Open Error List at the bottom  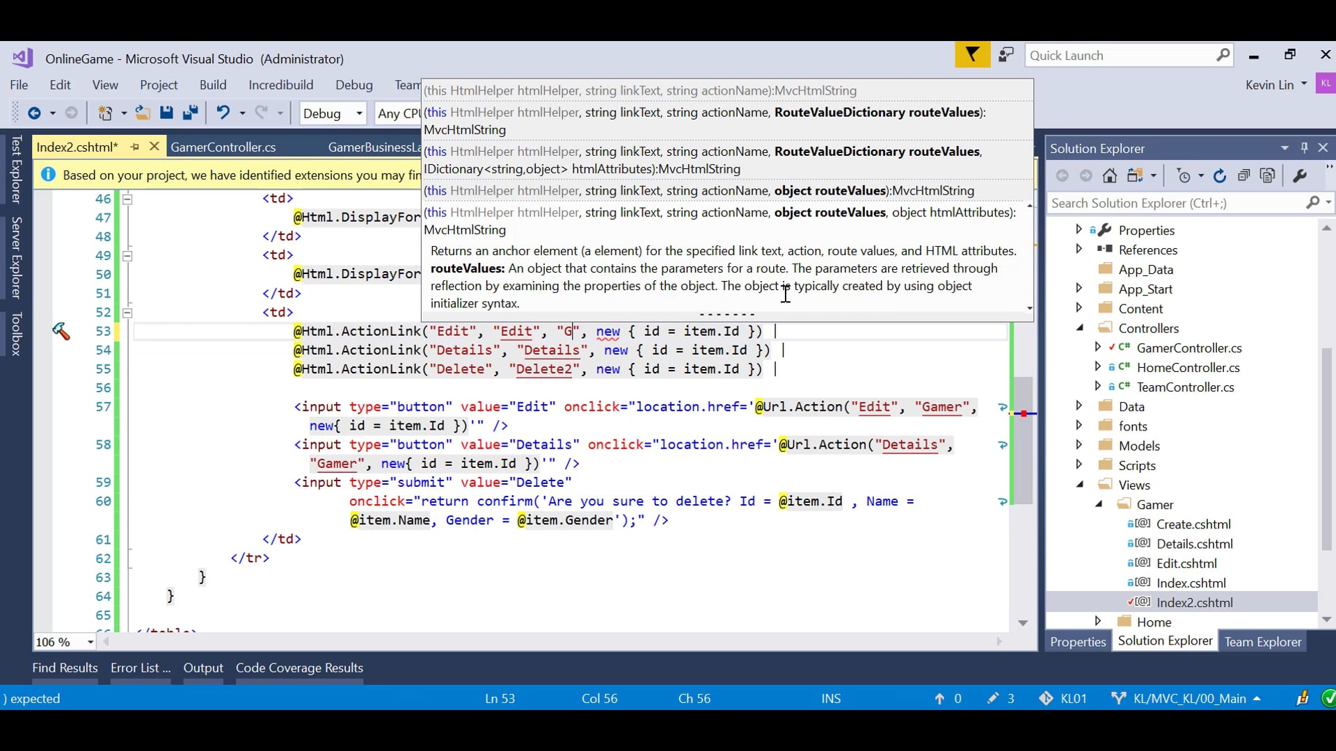coord(140,668)
